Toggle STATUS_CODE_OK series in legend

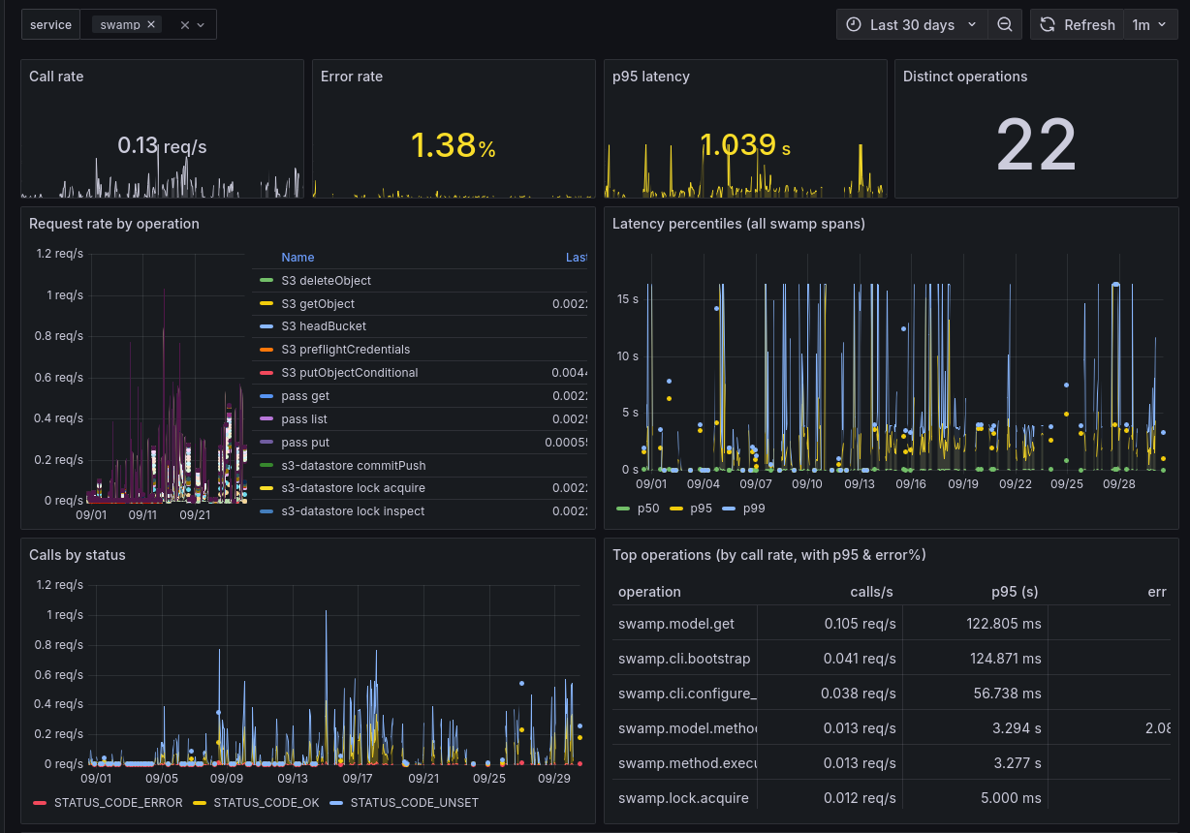click(266, 803)
